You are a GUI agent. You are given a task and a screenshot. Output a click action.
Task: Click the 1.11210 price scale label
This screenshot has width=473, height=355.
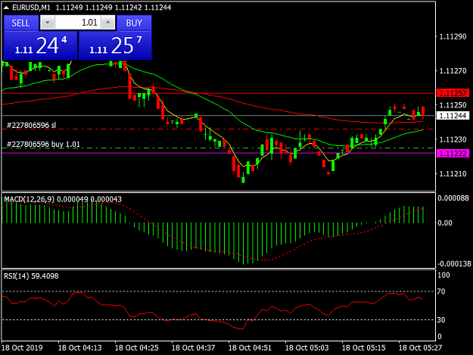click(x=453, y=174)
